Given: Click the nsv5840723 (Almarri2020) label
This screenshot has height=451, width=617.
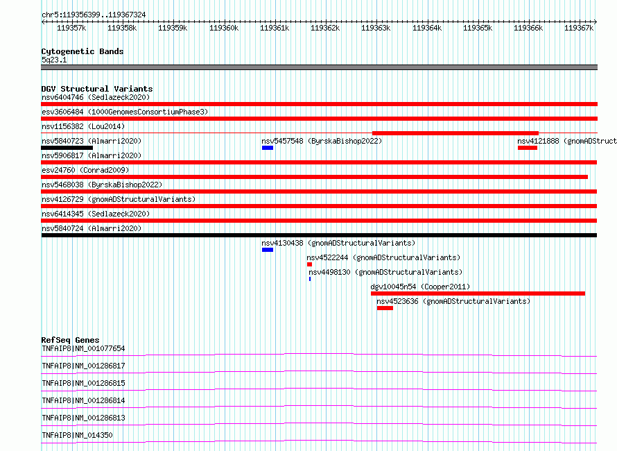Looking at the screenshot, I should point(92,141).
